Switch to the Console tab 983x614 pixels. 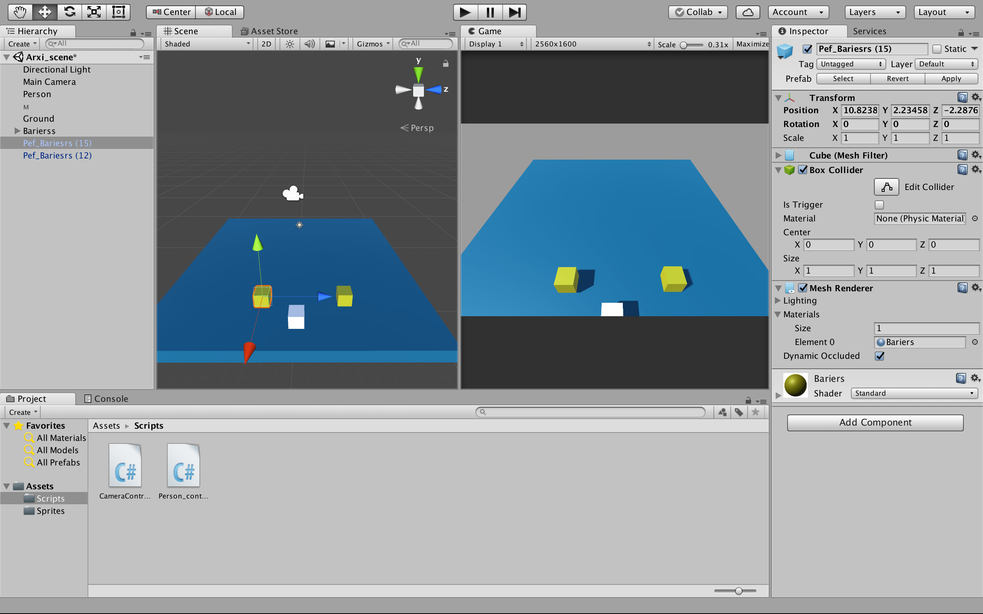(106, 398)
